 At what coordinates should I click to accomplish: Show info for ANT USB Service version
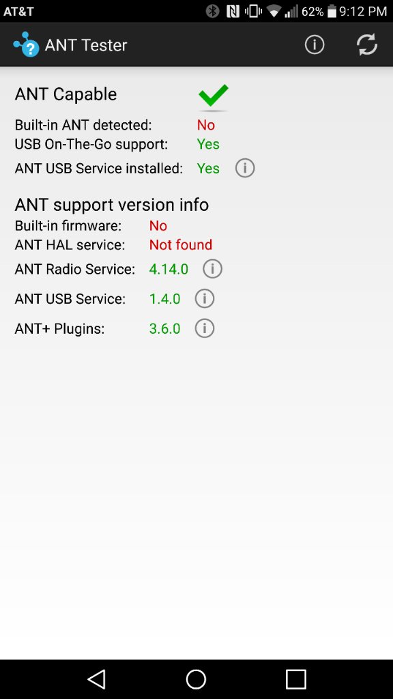click(x=205, y=299)
